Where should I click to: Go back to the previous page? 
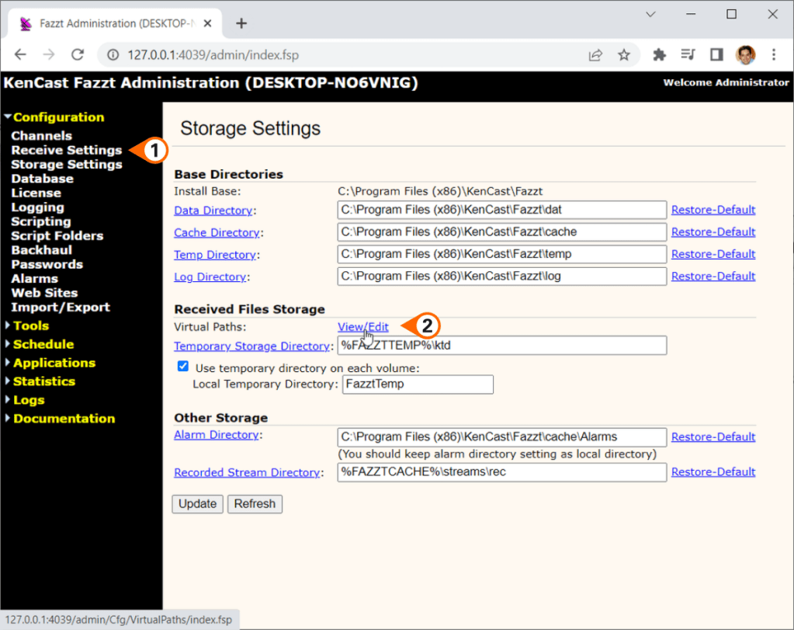20,54
